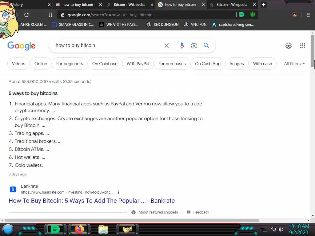Click the scroll right arrow at the page bottom

pos(308,220)
